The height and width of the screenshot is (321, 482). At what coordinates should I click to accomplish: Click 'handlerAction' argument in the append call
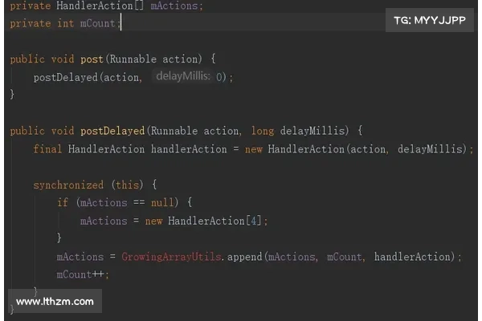click(412, 257)
